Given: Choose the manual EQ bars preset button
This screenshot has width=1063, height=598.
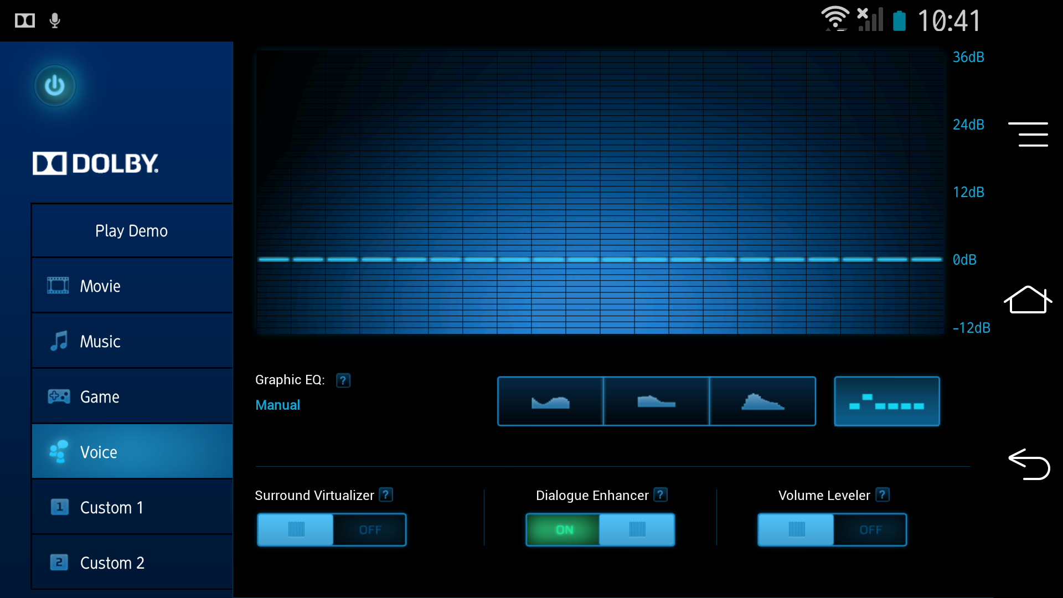Looking at the screenshot, I should coord(887,401).
